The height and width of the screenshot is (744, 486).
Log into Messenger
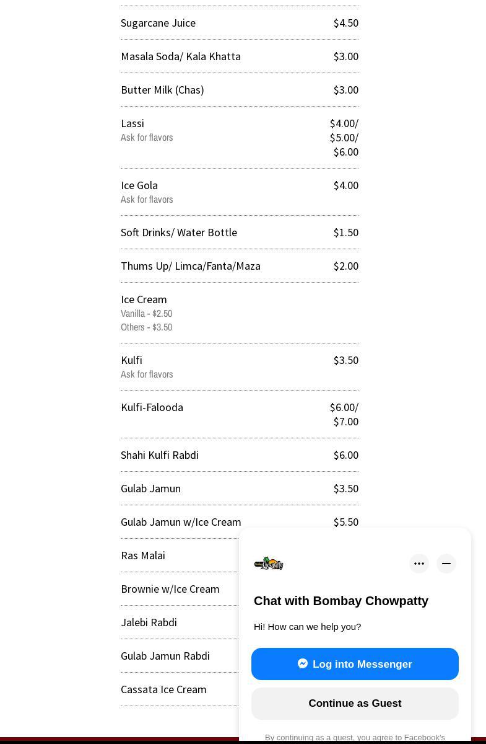click(355, 664)
